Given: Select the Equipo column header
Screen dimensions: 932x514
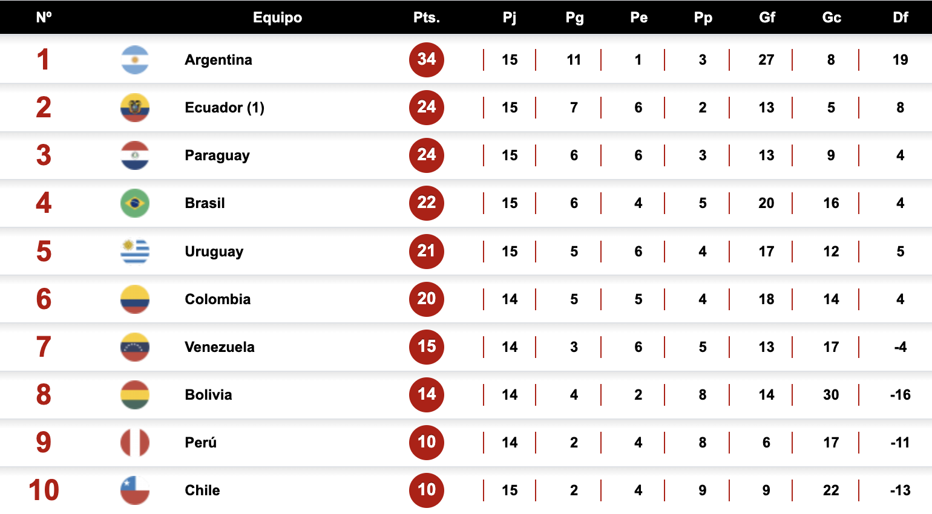Looking at the screenshot, I should coord(278,18).
